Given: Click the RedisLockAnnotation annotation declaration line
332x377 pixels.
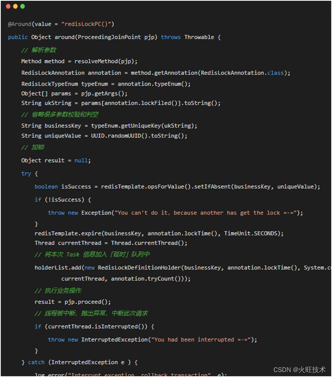Looking at the screenshot, I should (x=155, y=73).
